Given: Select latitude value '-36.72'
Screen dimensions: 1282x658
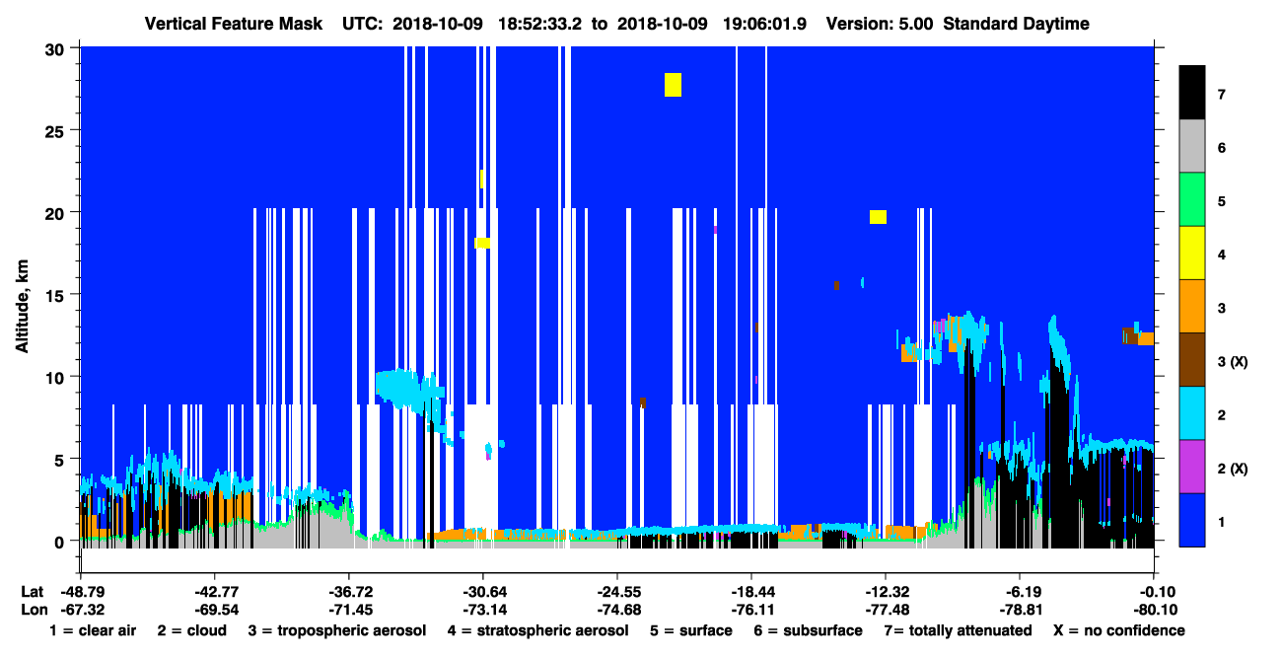Looking at the screenshot, I should [349, 591].
